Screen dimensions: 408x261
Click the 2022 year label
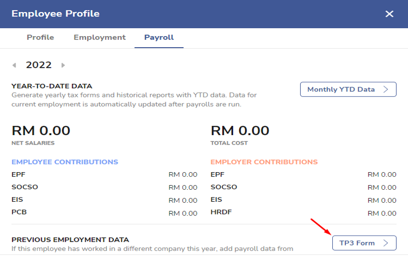pyautogui.click(x=39, y=65)
